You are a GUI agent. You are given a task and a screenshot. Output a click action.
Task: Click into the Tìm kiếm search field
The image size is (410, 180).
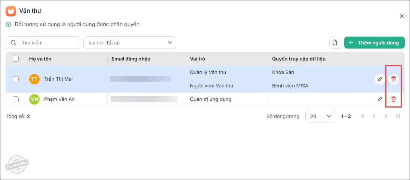(x=49, y=43)
